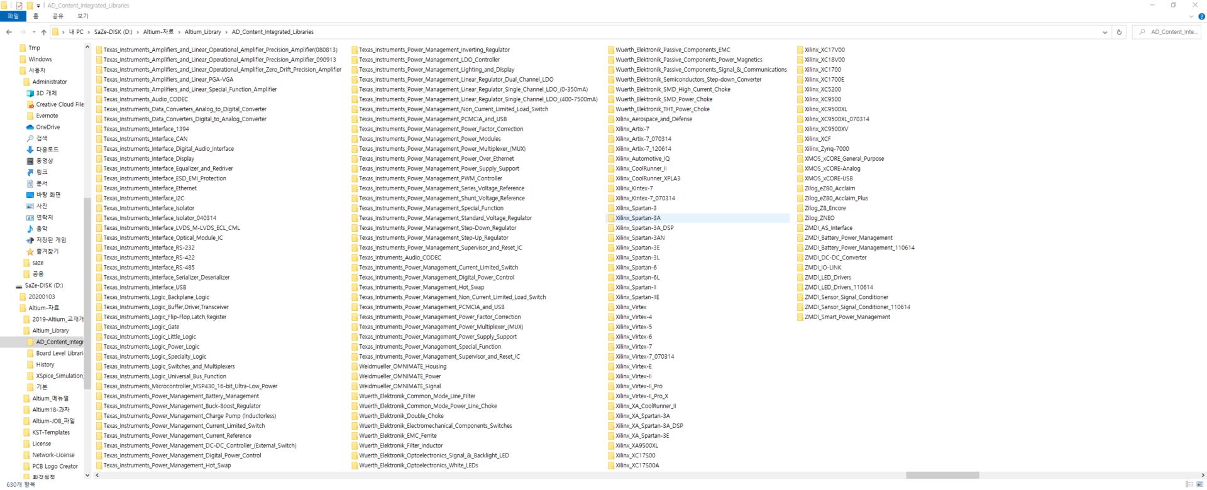Select the horizontal scrollbar thumb
Screen dimensions: 1207x490
coord(942,476)
